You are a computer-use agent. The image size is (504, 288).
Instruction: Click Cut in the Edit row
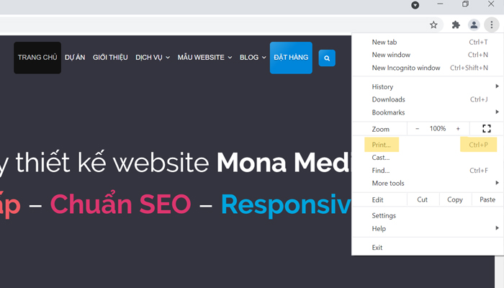423,199
